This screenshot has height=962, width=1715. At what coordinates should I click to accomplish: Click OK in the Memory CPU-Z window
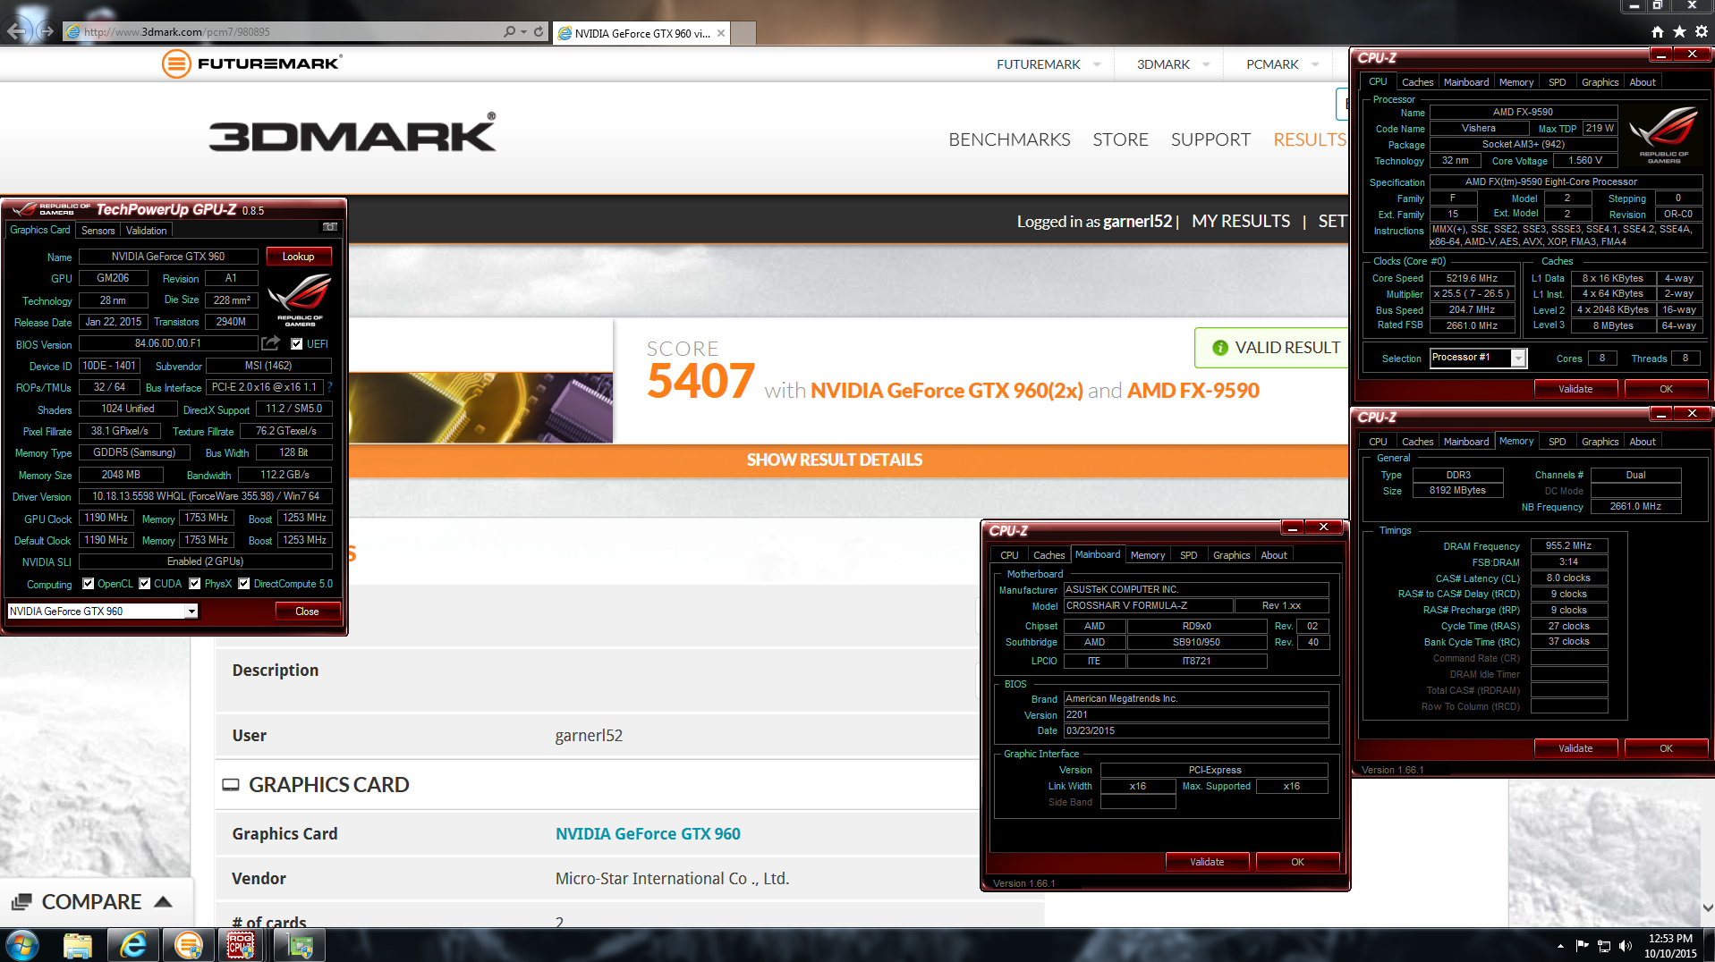[x=1665, y=748]
